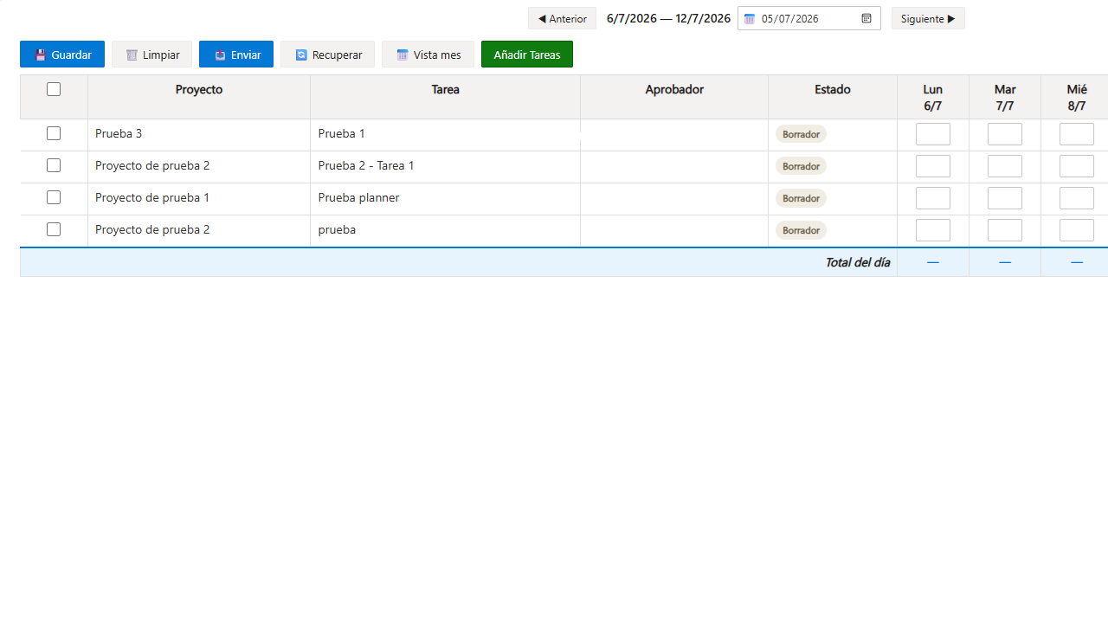Go to previous week with Anterior

[562, 18]
